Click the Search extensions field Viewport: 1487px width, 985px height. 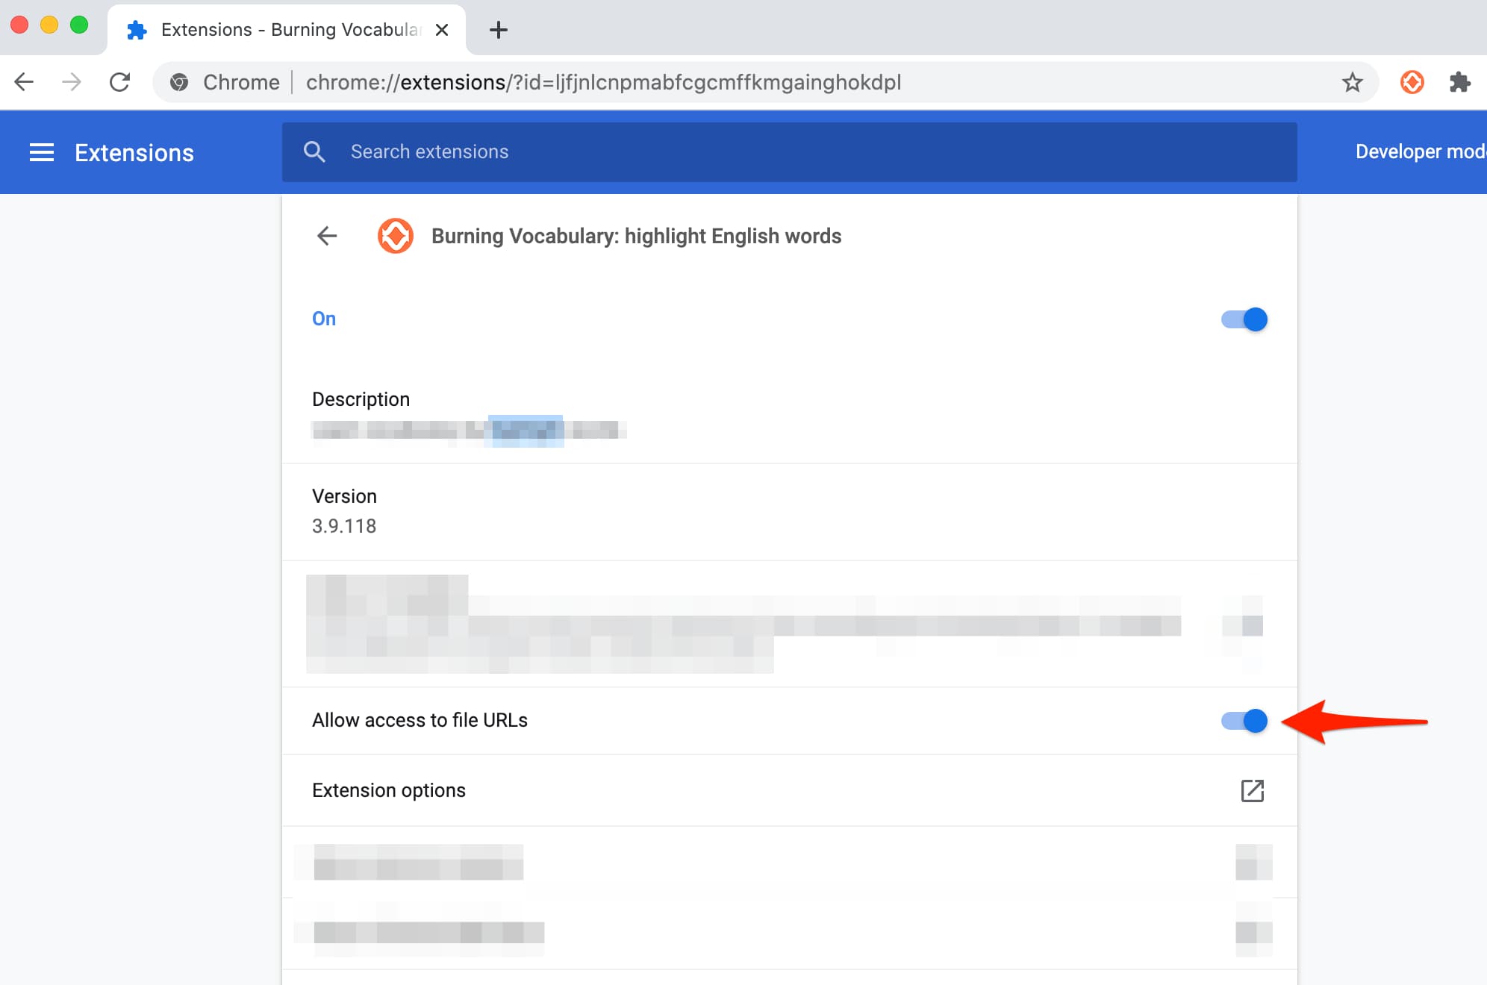point(789,151)
